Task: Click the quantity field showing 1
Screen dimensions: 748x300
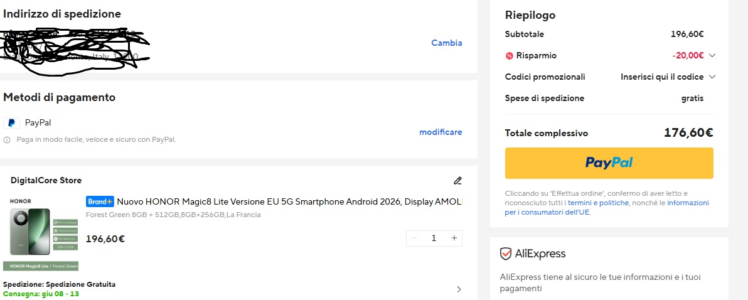Action: coord(434,238)
